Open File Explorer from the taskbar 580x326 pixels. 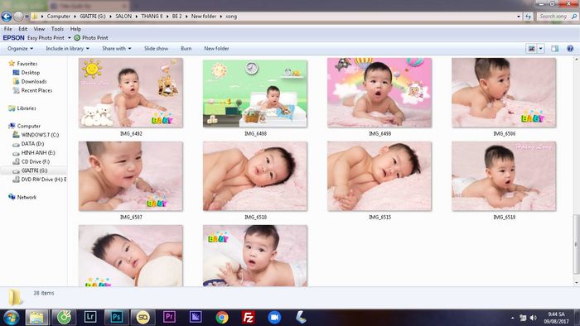[36, 317]
